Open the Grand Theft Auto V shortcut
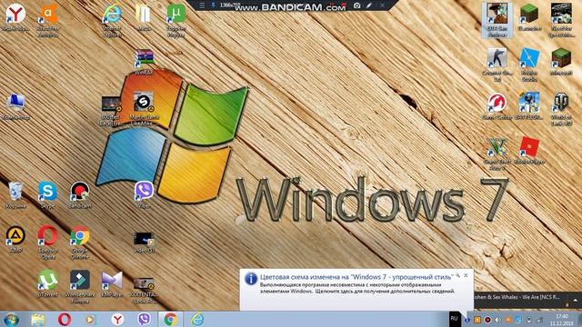The width and height of the screenshot is (582, 327). [x=497, y=154]
